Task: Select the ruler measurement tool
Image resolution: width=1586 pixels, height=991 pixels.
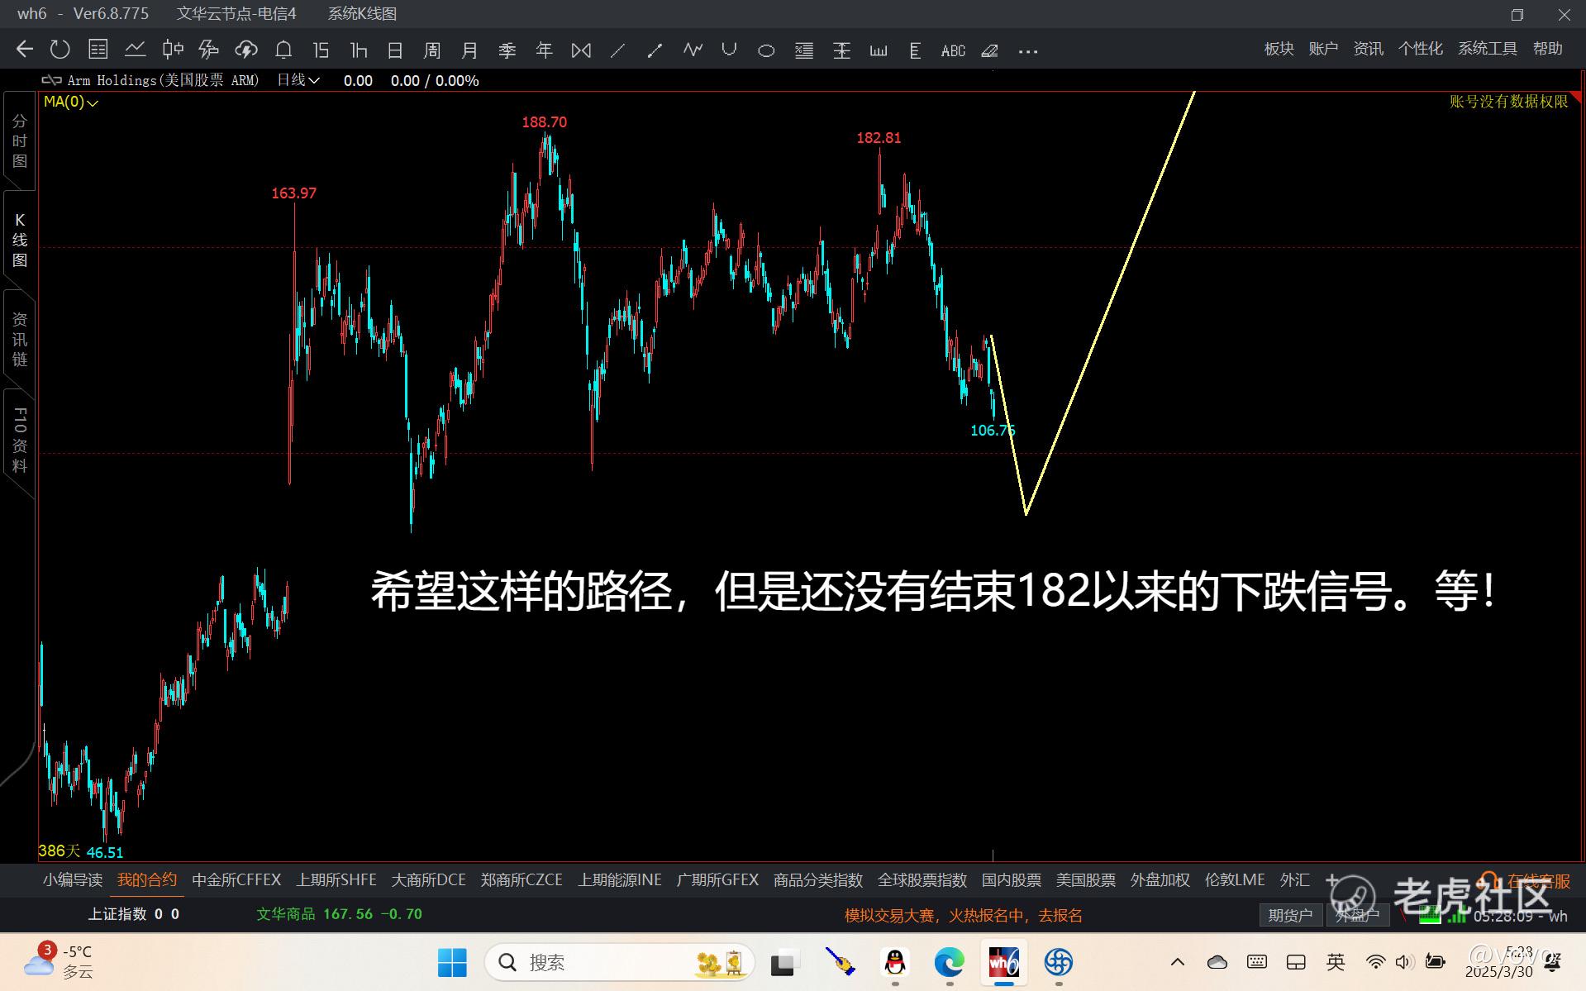Action: 879,50
